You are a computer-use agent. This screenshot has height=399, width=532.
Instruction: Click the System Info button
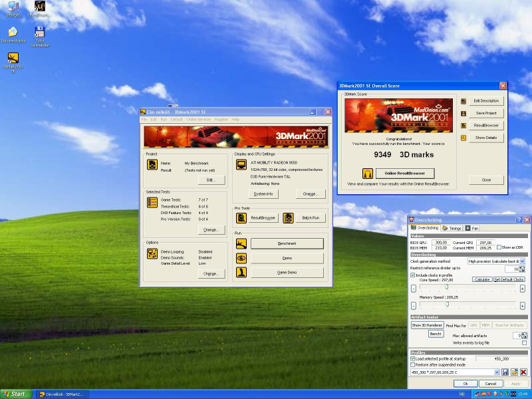[x=263, y=194]
